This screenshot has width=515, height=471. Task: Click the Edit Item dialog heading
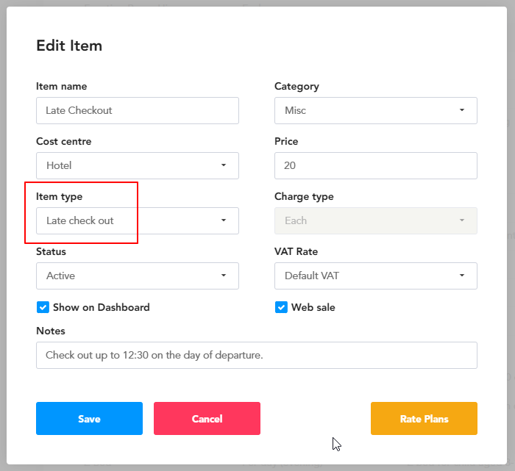tap(69, 46)
